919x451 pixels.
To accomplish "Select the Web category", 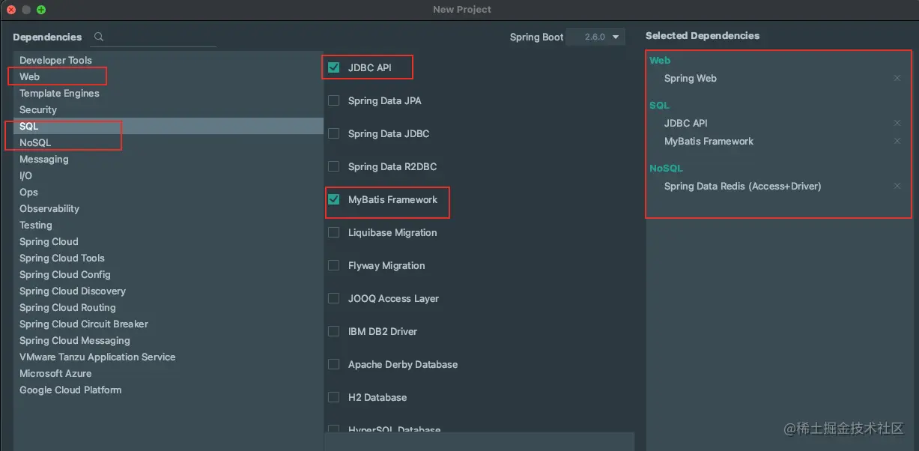I will (x=169, y=76).
